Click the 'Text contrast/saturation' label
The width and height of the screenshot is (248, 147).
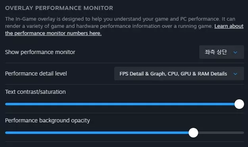tap(35, 92)
